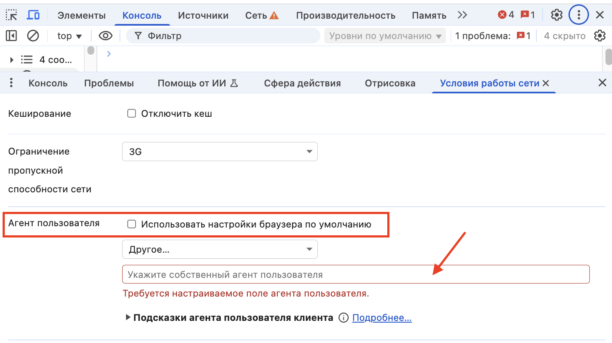
Task: Open the Другое... user agent dropdown
Action: pyautogui.click(x=220, y=249)
